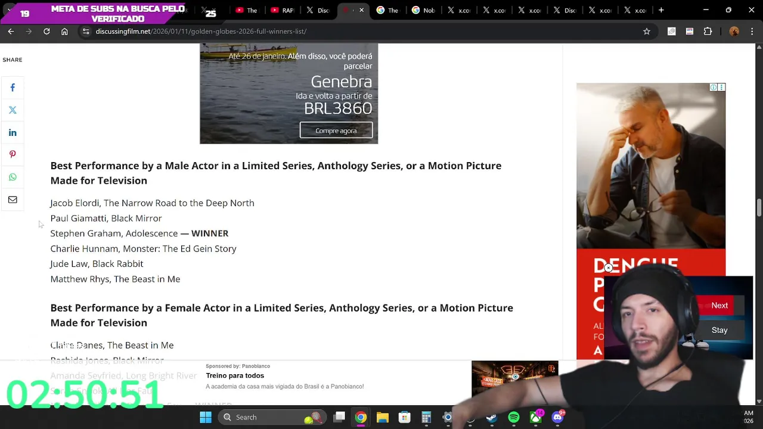Select 'Claire Danes, The Beast in Me' line

point(112,345)
